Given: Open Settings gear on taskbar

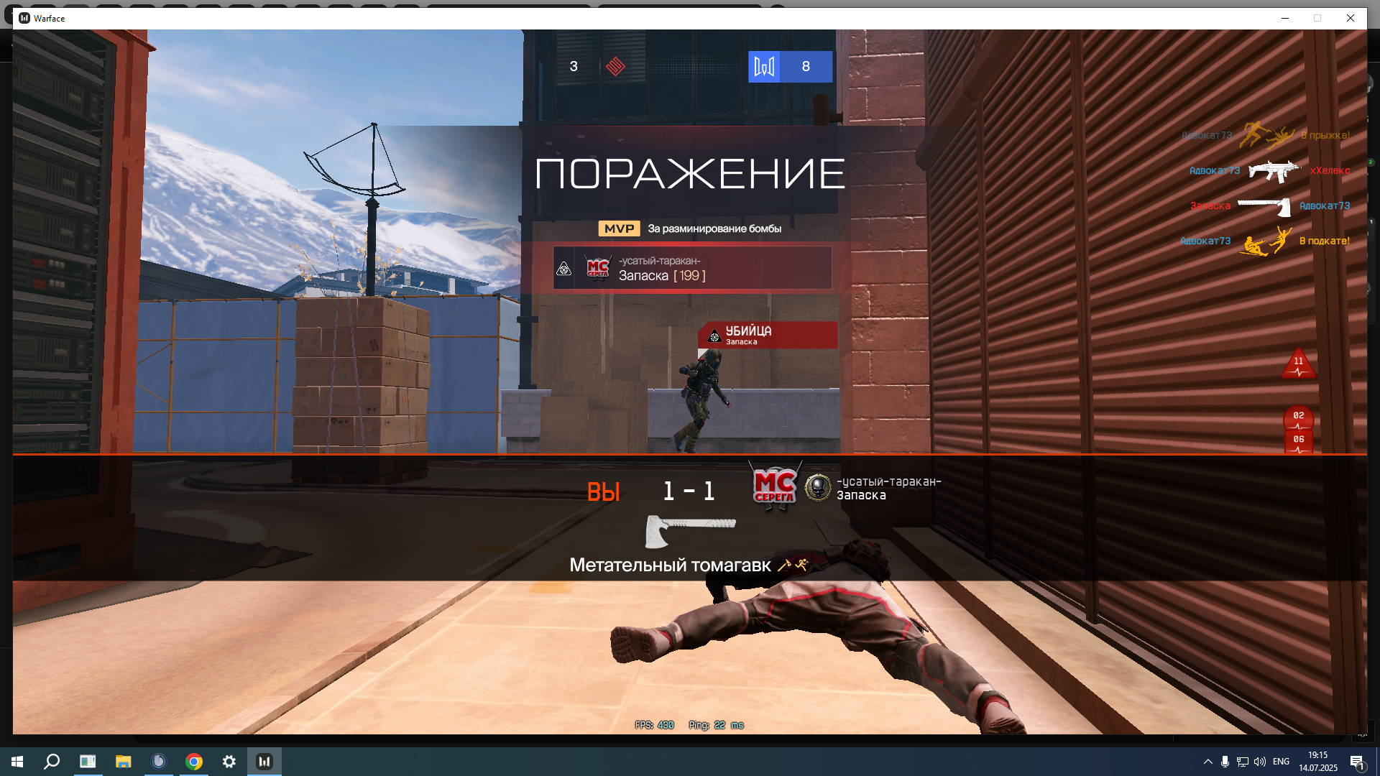Looking at the screenshot, I should [x=229, y=762].
